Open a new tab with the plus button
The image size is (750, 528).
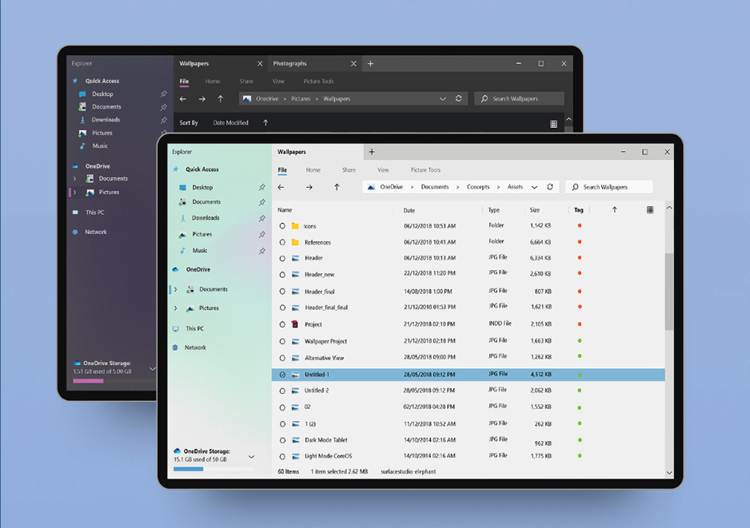coord(371,151)
